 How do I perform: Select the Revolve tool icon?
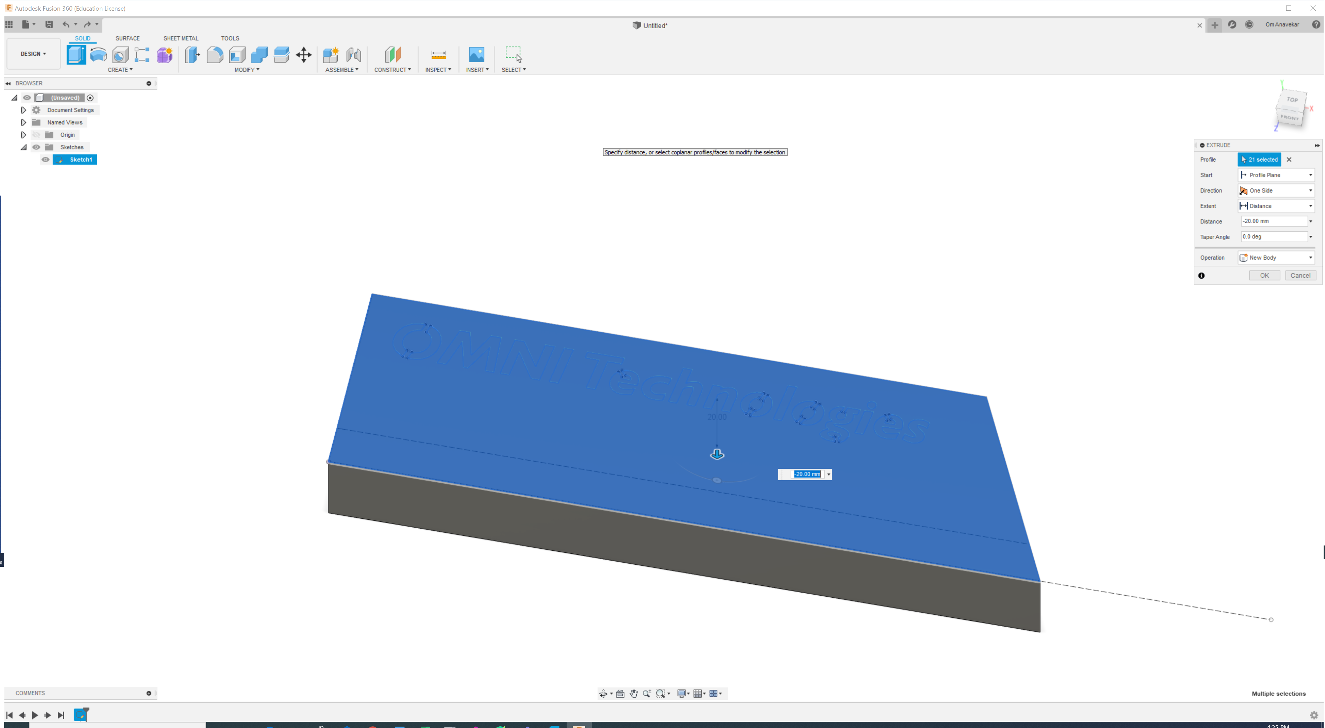coord(98,55)
